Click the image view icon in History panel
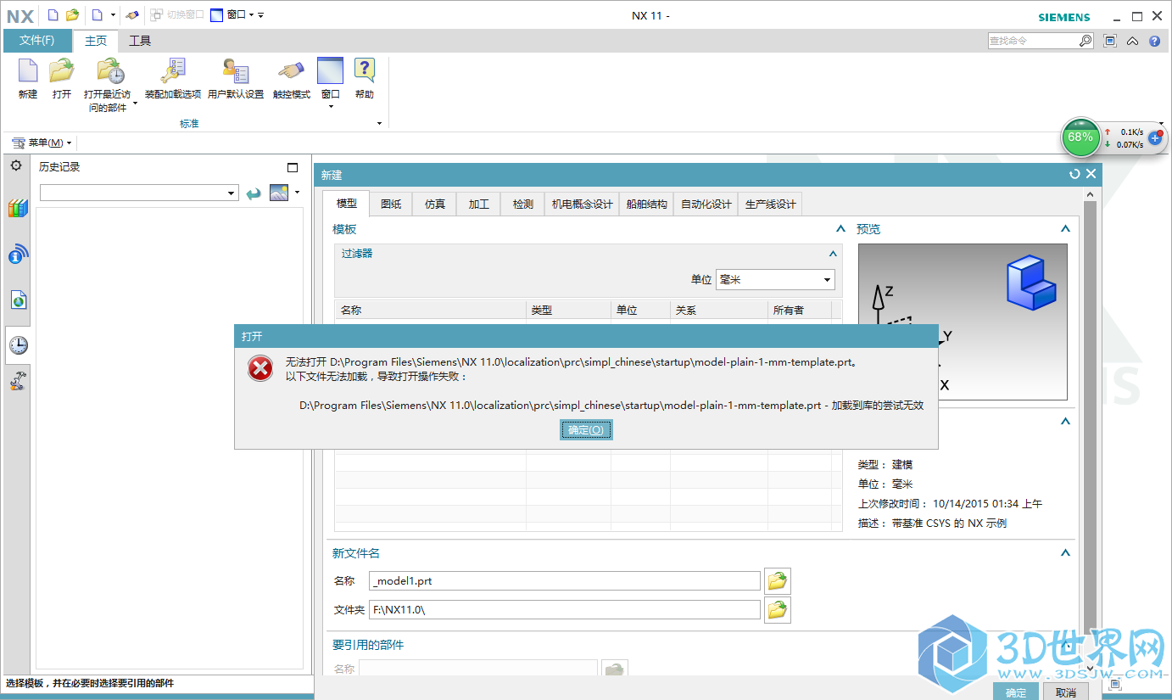 [x=279, y=193]
